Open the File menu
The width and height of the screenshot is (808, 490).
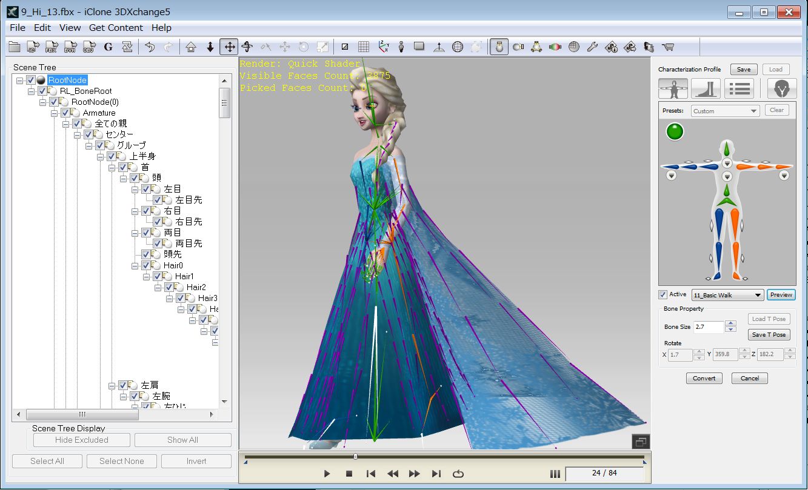18,28
